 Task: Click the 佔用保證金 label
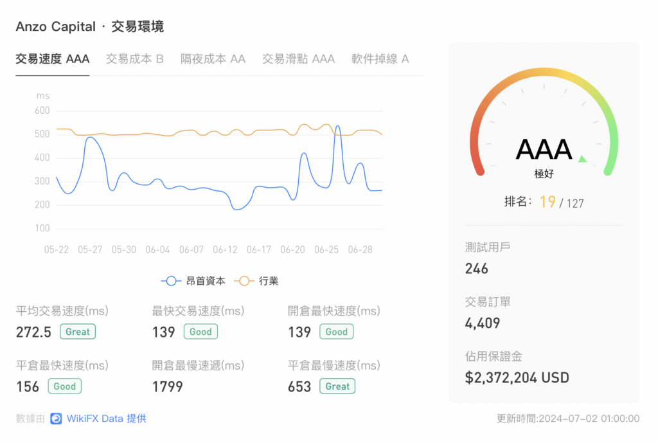click(x=493, y=357)
